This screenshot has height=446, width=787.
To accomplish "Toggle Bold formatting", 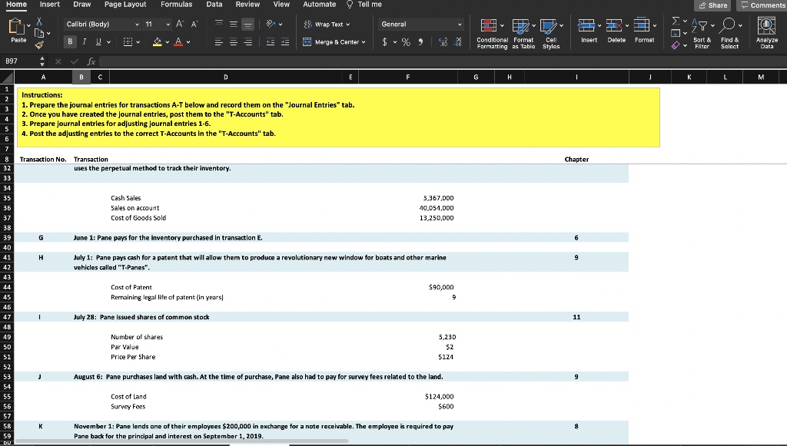I will (71, 42).
